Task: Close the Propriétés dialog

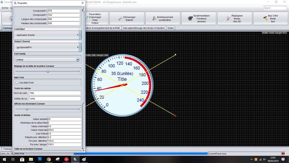Action: click(x=82, y=3)
